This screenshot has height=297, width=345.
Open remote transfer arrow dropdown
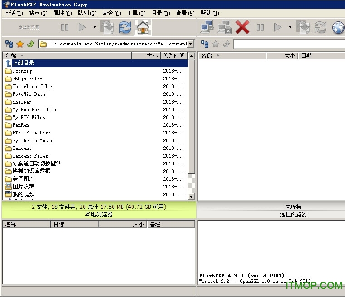coord(290,27)
